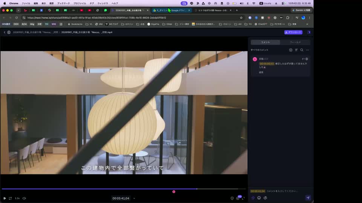
Task: Switch to the フィールド tab
Action: click(295, 42)
